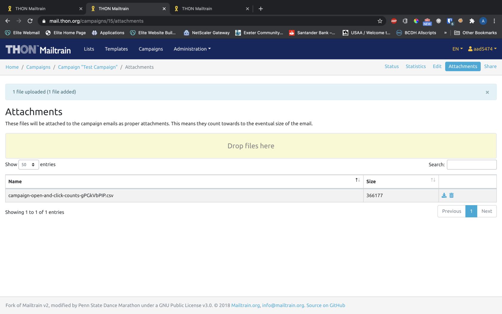Switch to campaign Edit tab

coord(437,66)
